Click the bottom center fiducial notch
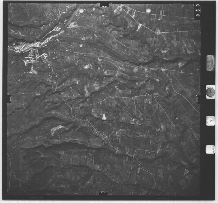The height and width of the screenshot is (203, 218). click(x=103, y=194)
